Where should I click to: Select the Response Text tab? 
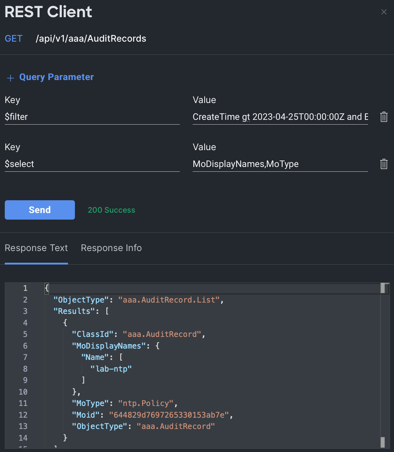pos(36,248)
